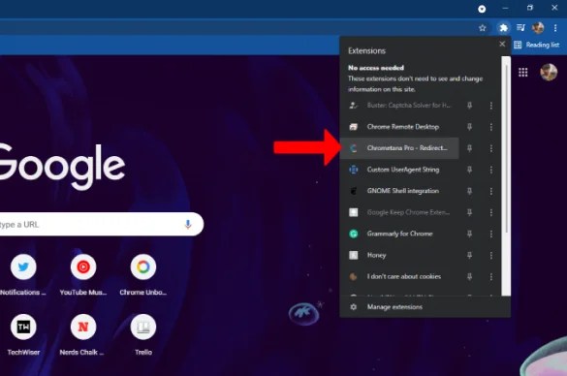The height and width of the screenshot is (376, 567).
Task: Click the jellyfish theme badge on page
Action: click(303, 313)
